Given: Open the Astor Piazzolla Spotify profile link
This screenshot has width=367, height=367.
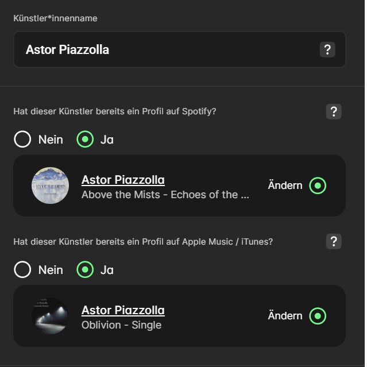Looking at the screenshot, I should click(x=123, y=180).
